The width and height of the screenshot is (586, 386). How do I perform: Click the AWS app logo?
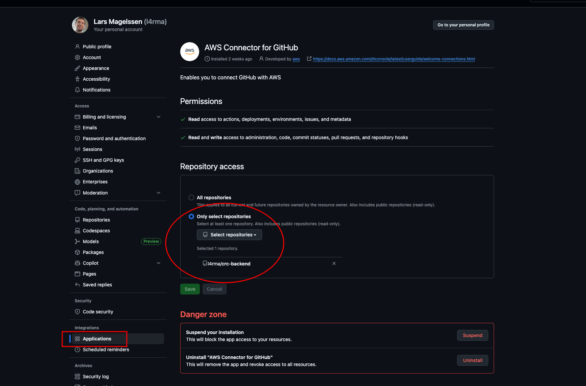190,52
